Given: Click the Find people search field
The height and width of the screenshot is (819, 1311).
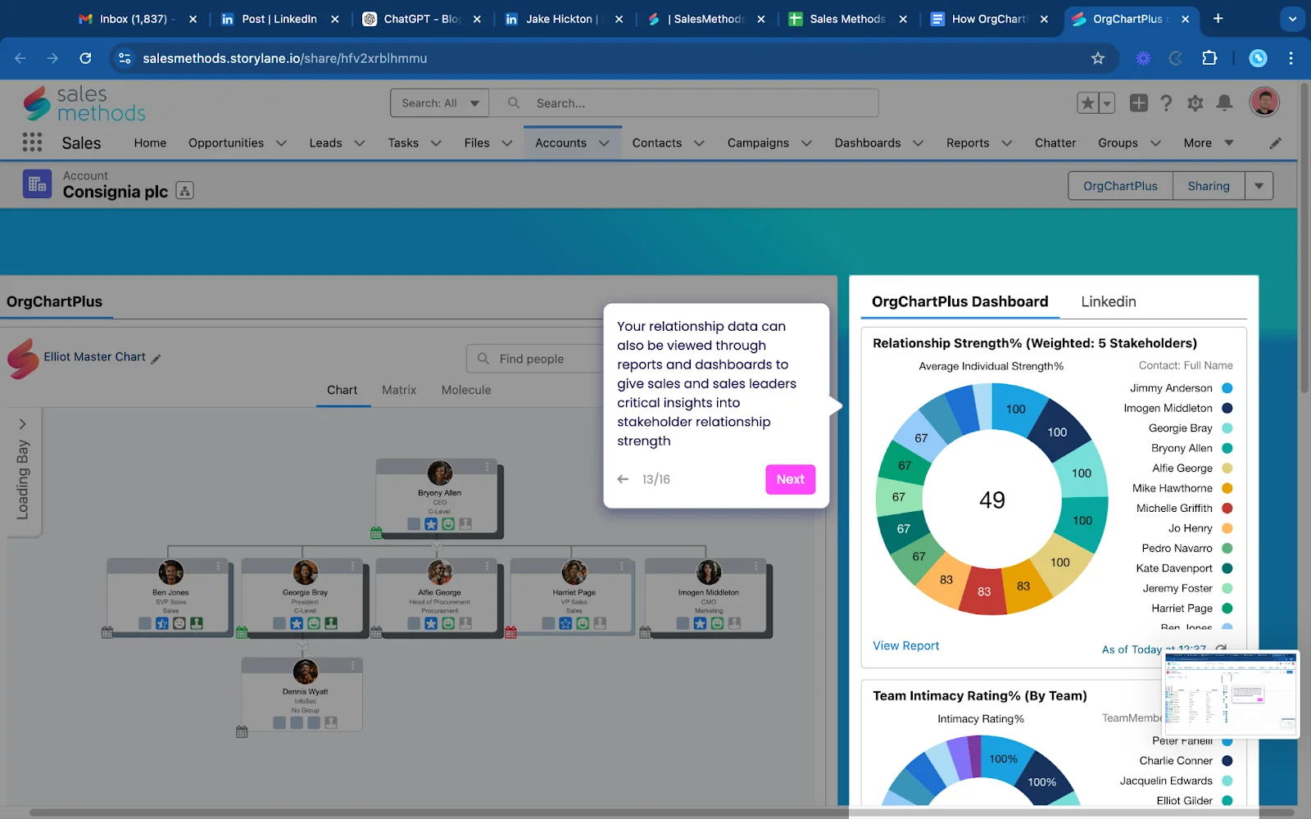Looking at the screenshot, I should tap(537, 359).
